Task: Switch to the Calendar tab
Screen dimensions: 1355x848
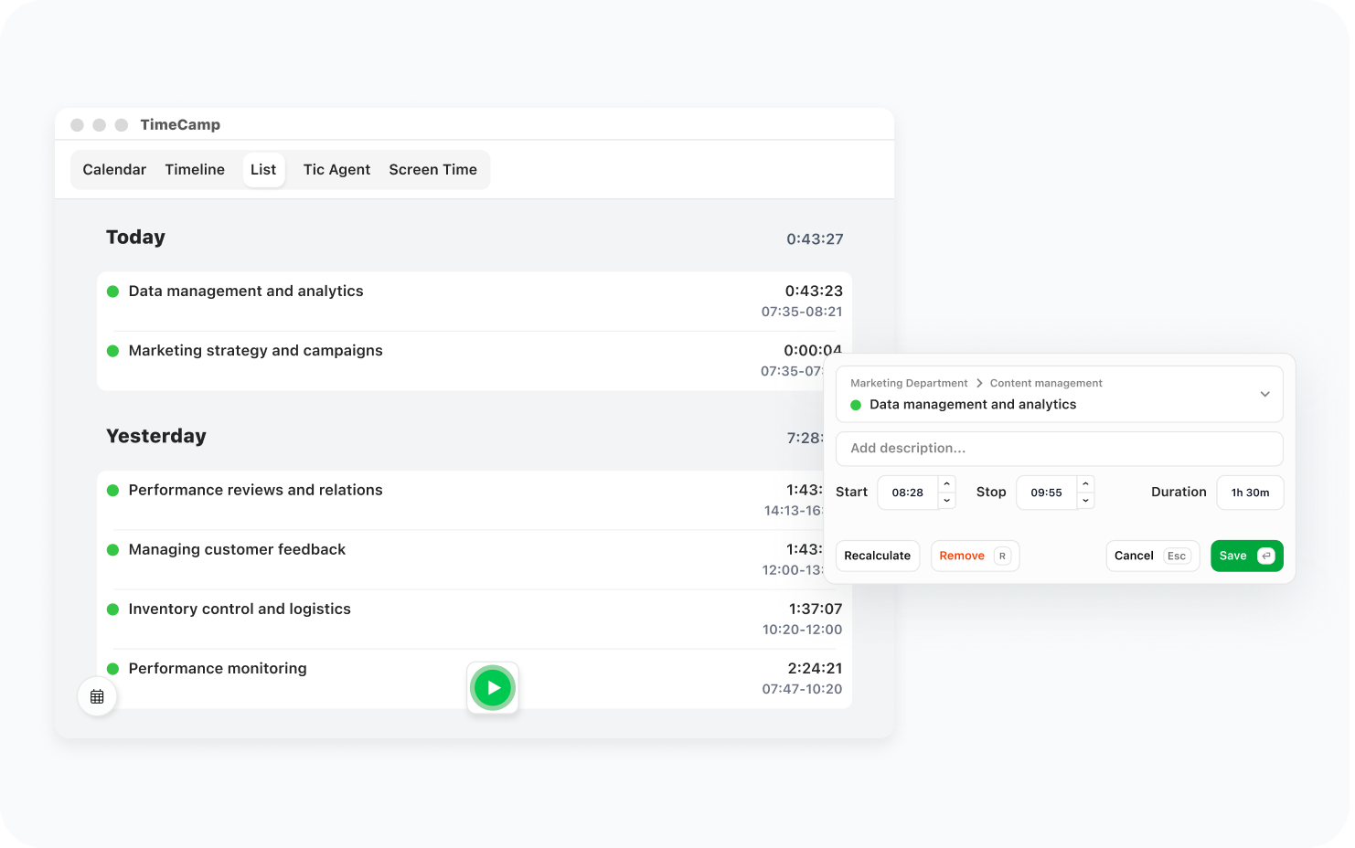Action: click(x=114, y=170)
